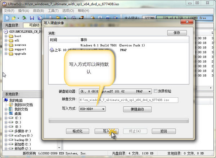
Task: Expand the sources folder tree node
Action: (x=6, y=45)
